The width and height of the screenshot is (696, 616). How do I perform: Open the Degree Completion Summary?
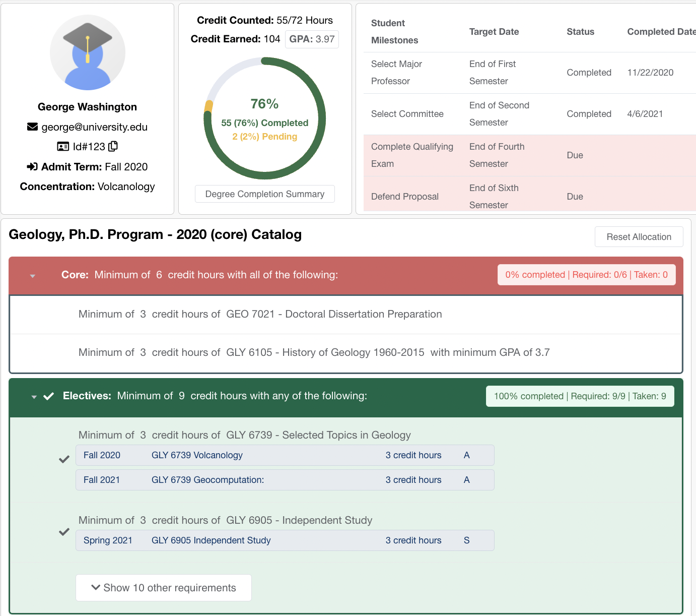(x=265, y=194)
